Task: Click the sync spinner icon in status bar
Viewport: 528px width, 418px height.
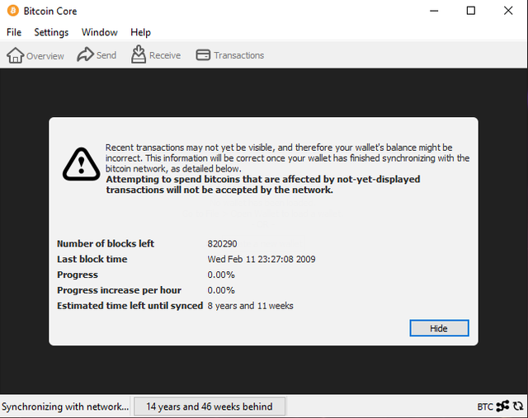Action: coord(518,406)
